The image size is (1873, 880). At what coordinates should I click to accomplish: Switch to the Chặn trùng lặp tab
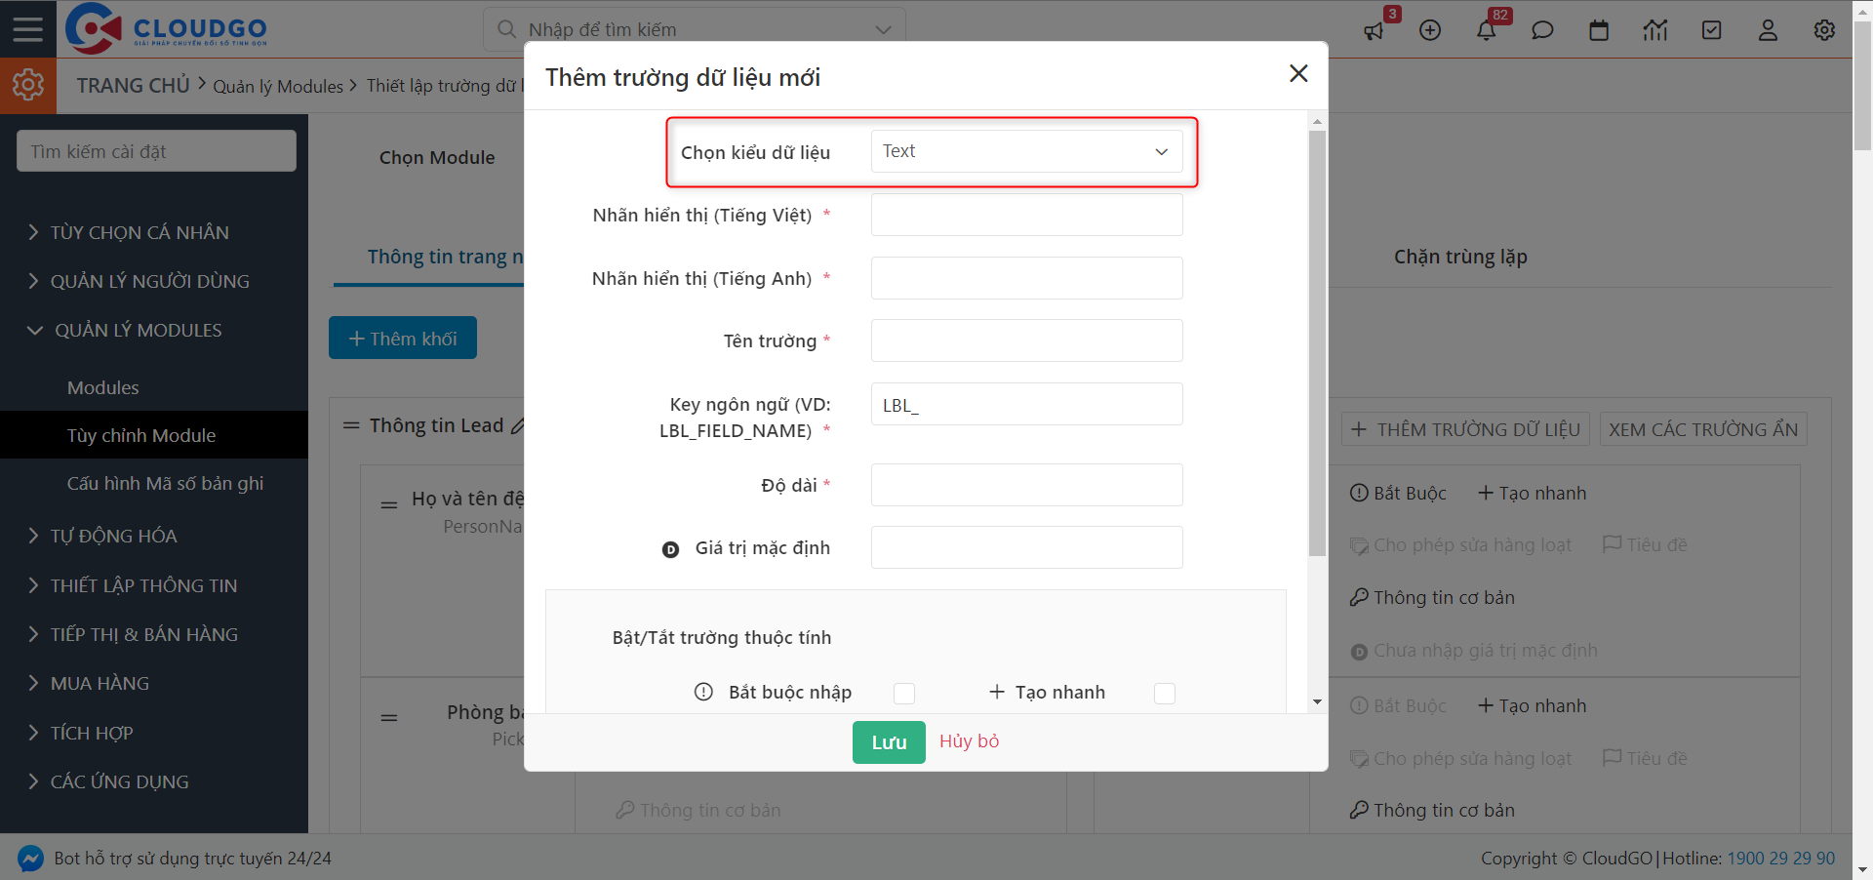point(1460,257)
